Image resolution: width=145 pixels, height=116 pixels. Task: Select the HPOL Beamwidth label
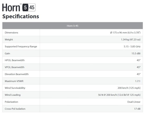[x=14, y=60]
